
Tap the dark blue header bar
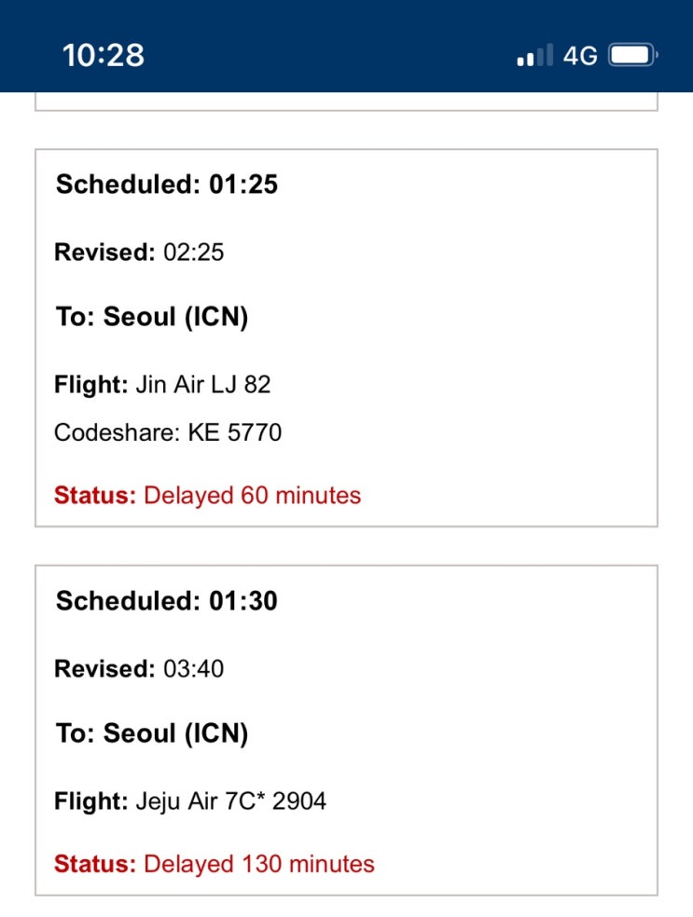click(x=345, y=28)
